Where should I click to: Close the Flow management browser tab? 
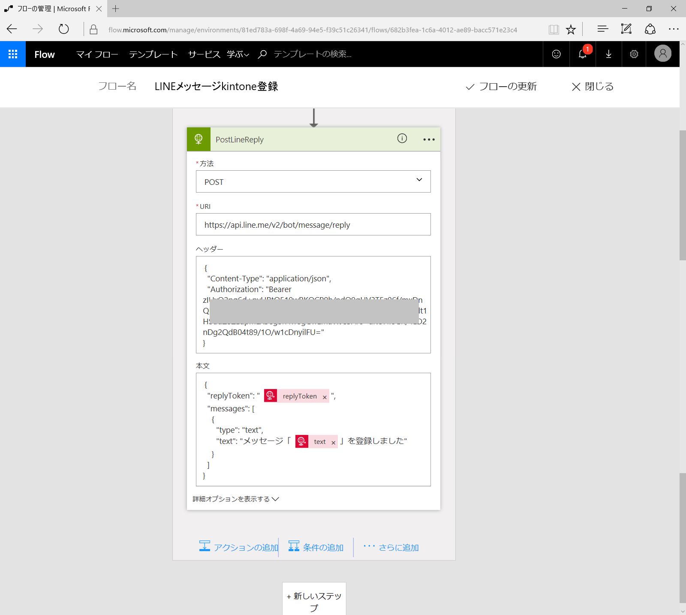tap(99, 9)
